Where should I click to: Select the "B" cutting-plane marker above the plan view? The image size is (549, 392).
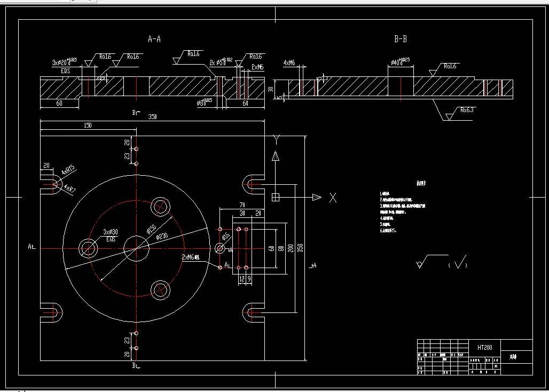pyautogui.click(x=136, y=113)
